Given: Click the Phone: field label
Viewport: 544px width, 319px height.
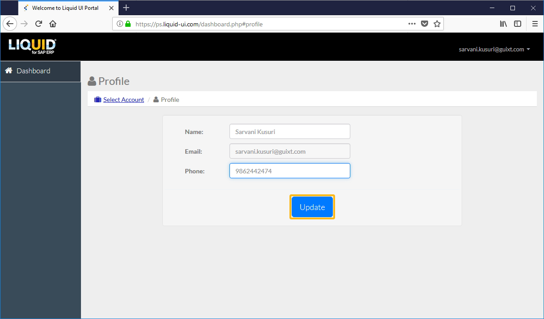Looking at the screenshot, I should (195, 171).
